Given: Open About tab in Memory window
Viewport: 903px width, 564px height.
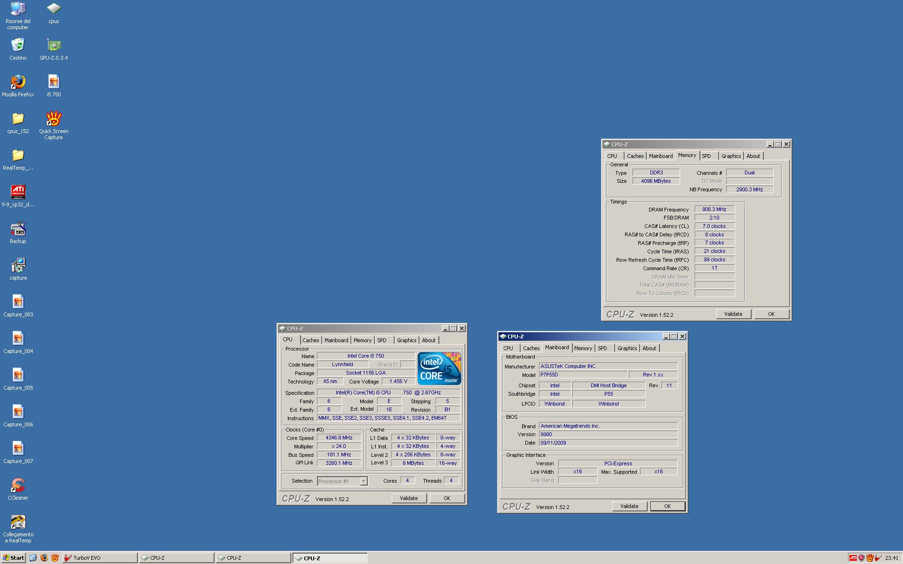Looking at the screenshot, I should [753, 156].
